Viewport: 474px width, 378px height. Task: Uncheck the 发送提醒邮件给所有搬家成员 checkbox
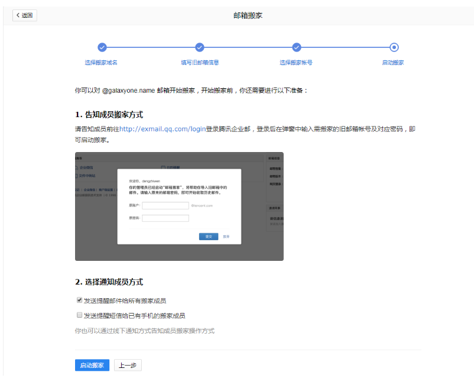point(79,300)
